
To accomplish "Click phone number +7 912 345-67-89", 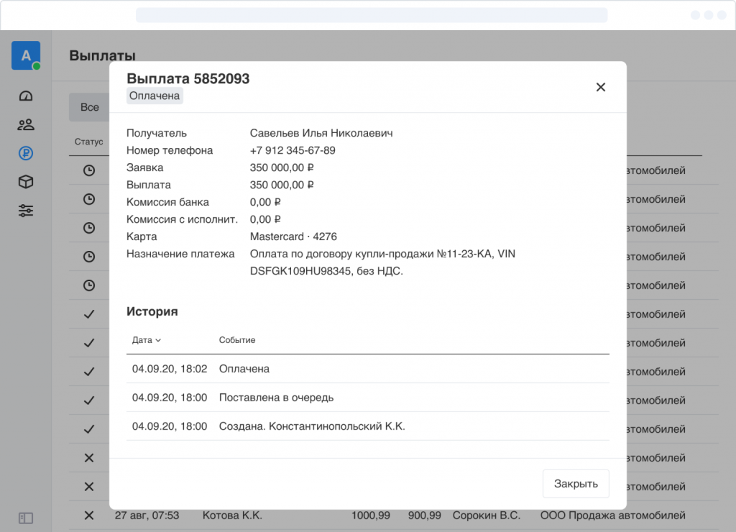I will point(293,150).
